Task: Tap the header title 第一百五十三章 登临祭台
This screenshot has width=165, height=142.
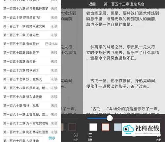Action: [x=124, y=4]
